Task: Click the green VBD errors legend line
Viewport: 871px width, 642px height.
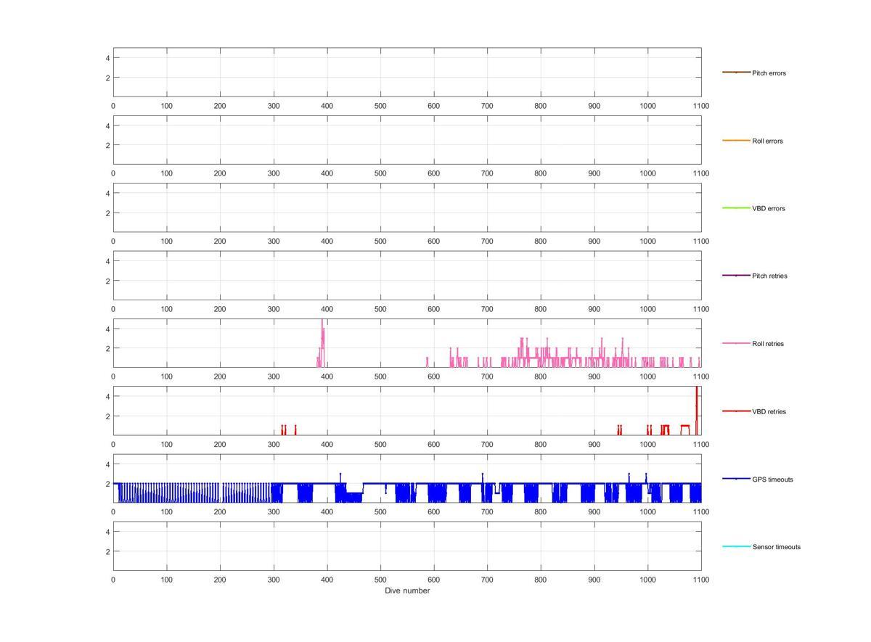Action: 736,207
